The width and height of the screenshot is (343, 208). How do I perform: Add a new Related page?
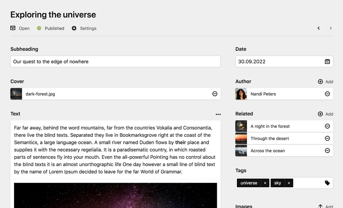pos(326,114)
